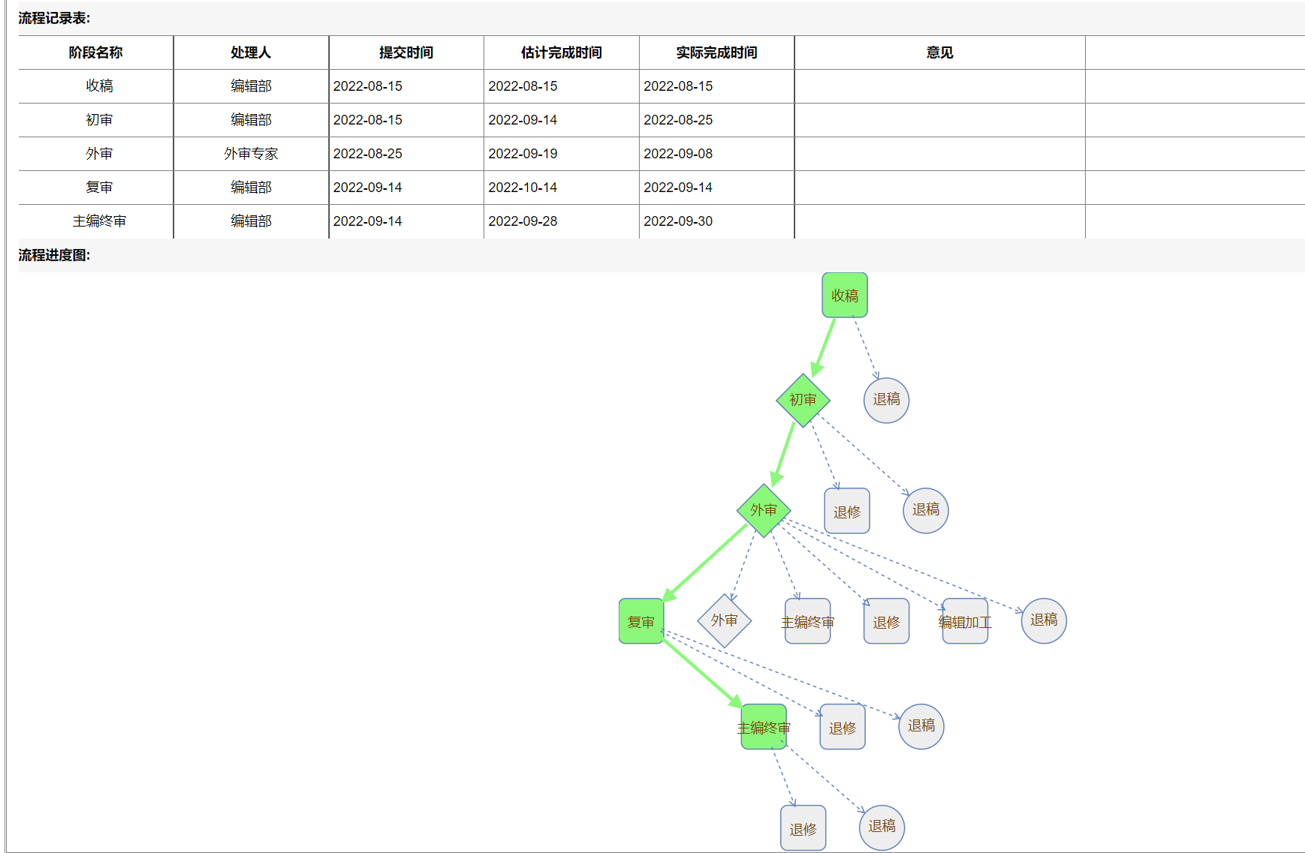Image resolution: width=1305 pixels, height=853 pixels.
Task: Click 主编终审 in the table's stage column
Action: (99, 221)
